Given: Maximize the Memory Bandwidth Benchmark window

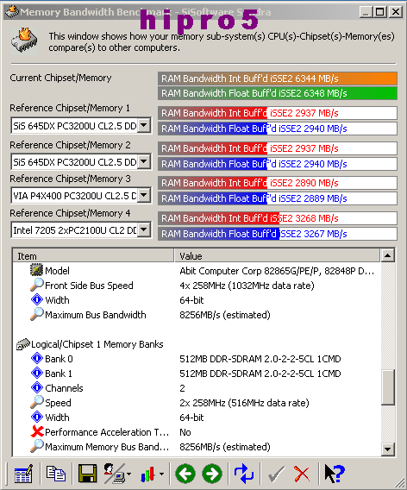Looking at the screenshot, I should pos(379,12).
